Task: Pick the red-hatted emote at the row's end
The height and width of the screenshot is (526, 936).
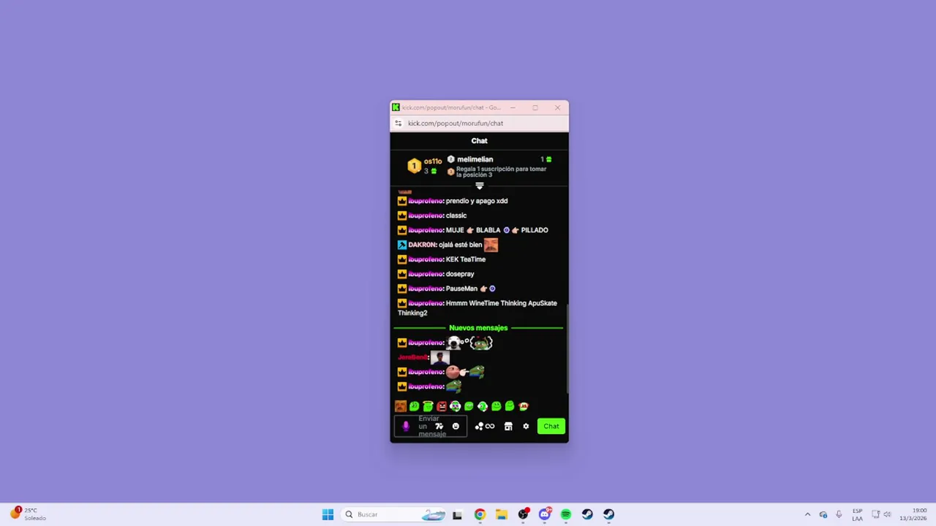Action: point(524,406)
